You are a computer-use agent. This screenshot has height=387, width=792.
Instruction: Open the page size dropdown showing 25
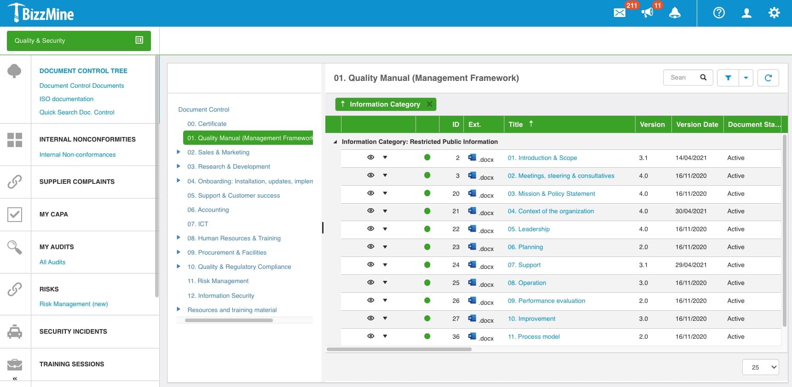coord(760,367)
